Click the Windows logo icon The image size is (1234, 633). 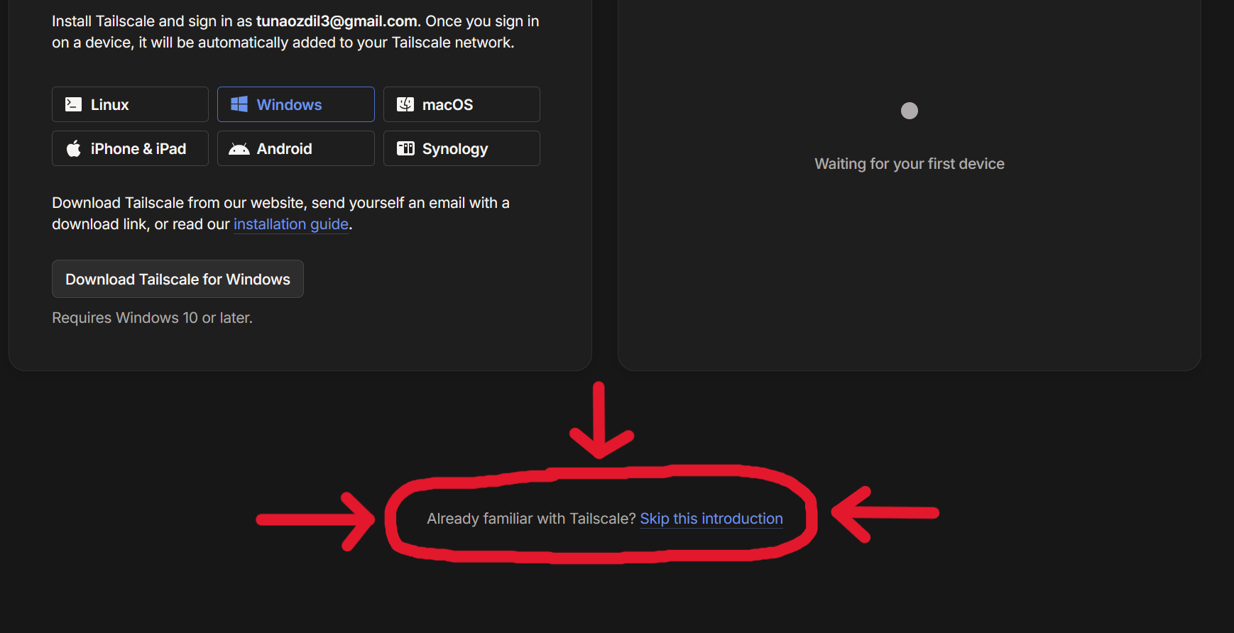[x=239, y=104]
